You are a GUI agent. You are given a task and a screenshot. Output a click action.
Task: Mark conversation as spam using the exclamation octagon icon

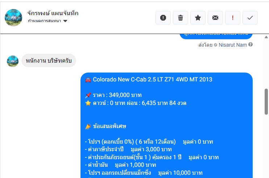coord(163,18)
